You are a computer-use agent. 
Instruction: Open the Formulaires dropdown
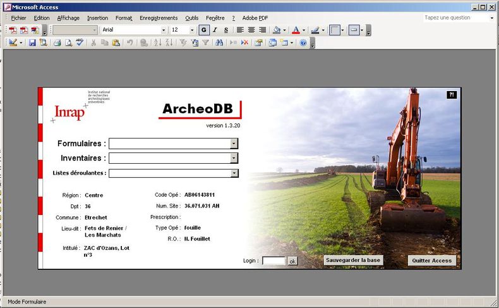click(x=234, y=144)
